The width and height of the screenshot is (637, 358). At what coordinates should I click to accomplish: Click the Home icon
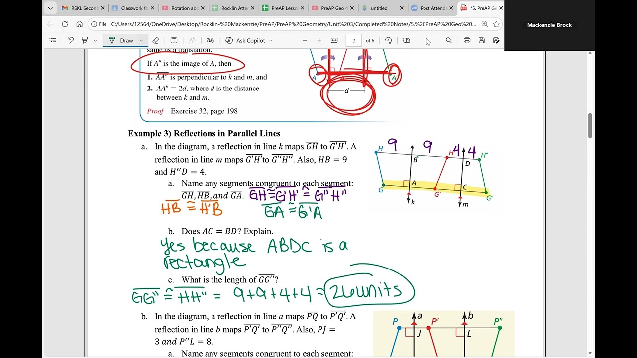tap(79, 24)
